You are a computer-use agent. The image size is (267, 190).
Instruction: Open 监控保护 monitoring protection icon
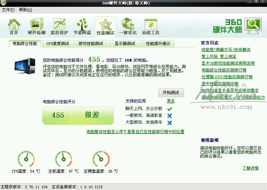[59, 27]
